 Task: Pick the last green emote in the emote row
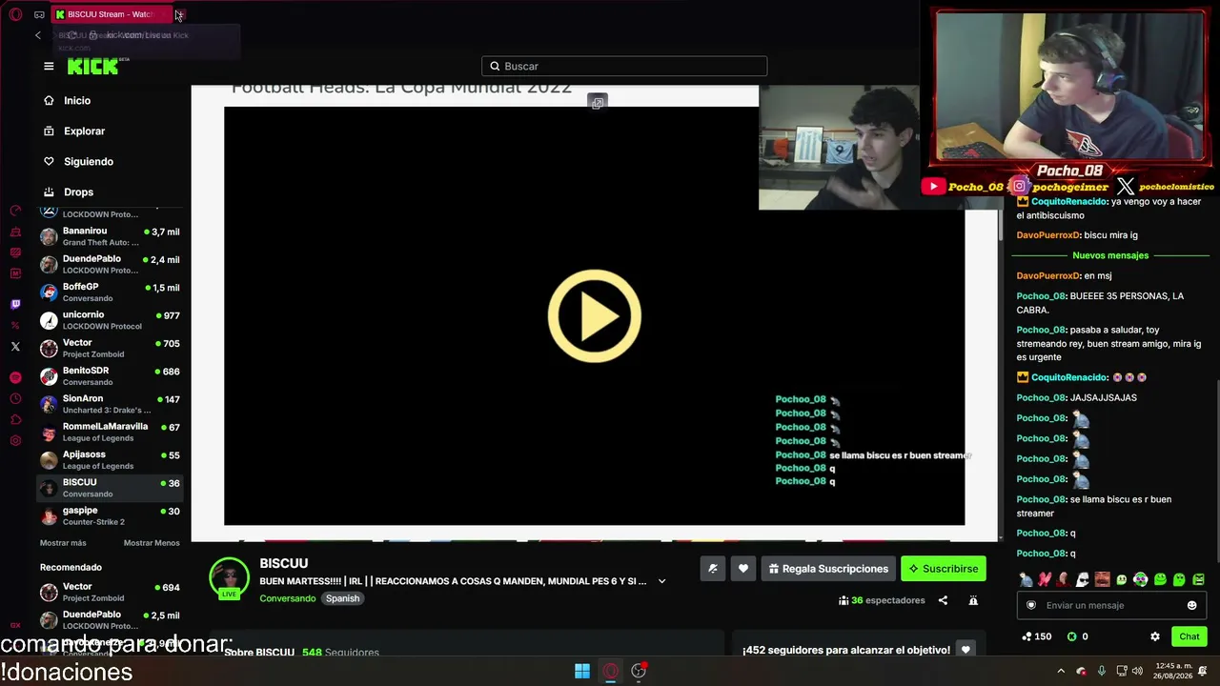click(x=1198, y=579)
